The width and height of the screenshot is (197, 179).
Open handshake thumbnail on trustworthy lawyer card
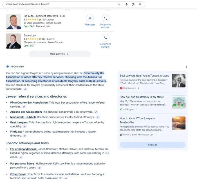[178, 123]
